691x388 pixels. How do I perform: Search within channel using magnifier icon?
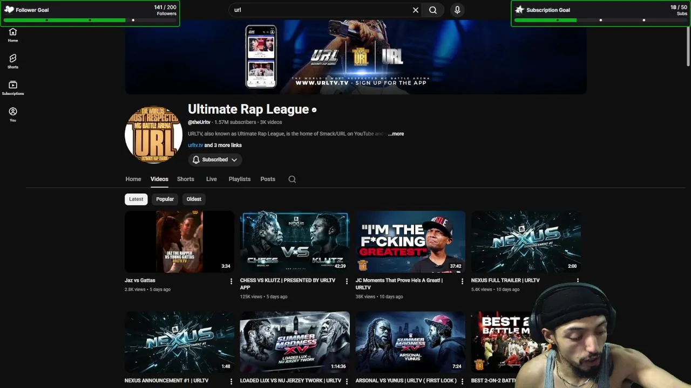click(292, 179)
